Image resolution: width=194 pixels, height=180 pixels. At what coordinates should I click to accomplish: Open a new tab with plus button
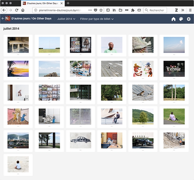point(68,3)
